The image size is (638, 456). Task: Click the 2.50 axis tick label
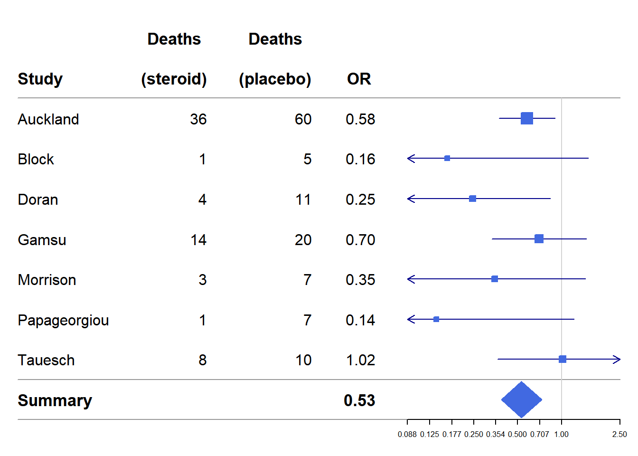pos(619,434)
